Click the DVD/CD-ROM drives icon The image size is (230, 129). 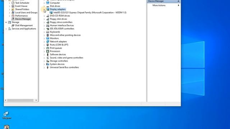click(48, 16)
